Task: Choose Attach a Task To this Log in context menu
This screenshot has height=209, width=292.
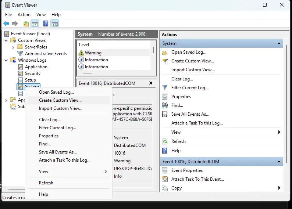Action: [x=69, y=160]
